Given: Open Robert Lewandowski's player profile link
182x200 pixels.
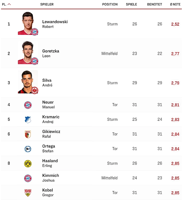Looking at the screenshot, I should [55, 22].
